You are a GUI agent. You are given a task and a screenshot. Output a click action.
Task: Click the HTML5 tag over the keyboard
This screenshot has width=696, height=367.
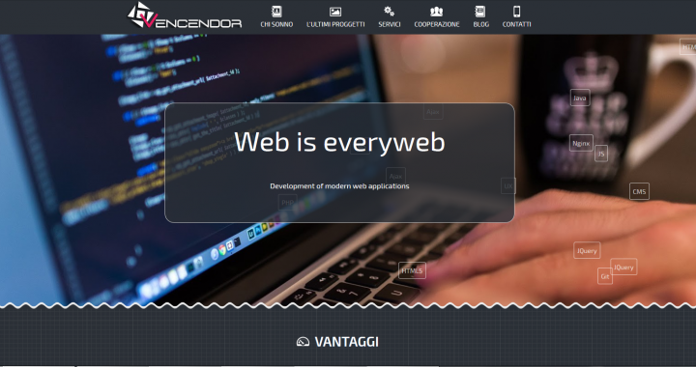[412, 270]
